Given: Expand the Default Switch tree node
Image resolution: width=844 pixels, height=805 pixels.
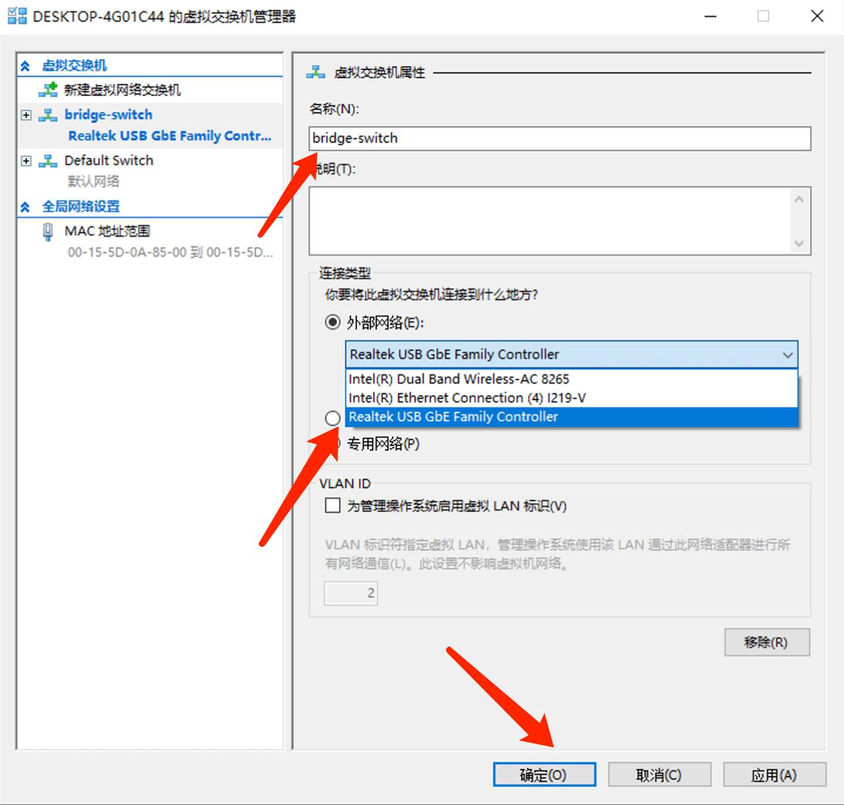Looking at the screenshot, I should click(x=26, y=161).
